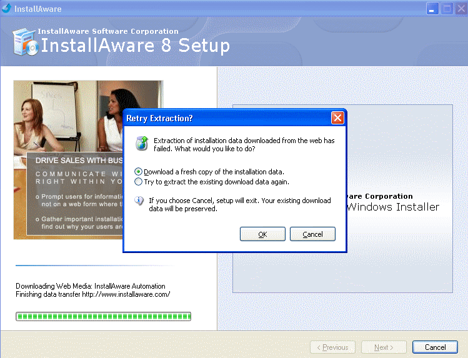Click the globe download icon in dialog
This screenshot has height=358, width=468.
click(142, 144)
